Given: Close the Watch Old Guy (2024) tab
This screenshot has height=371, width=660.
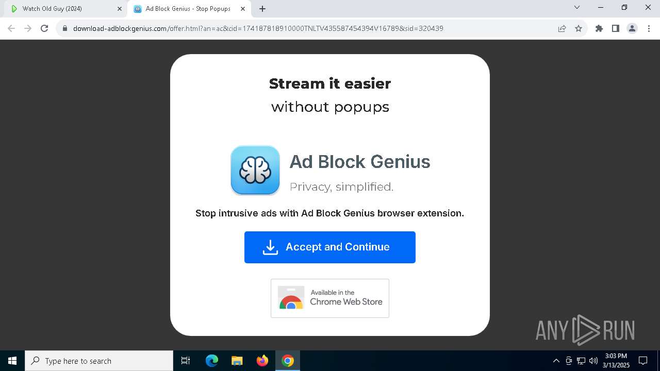Looking at the screenshot, I should click(120, 9).
